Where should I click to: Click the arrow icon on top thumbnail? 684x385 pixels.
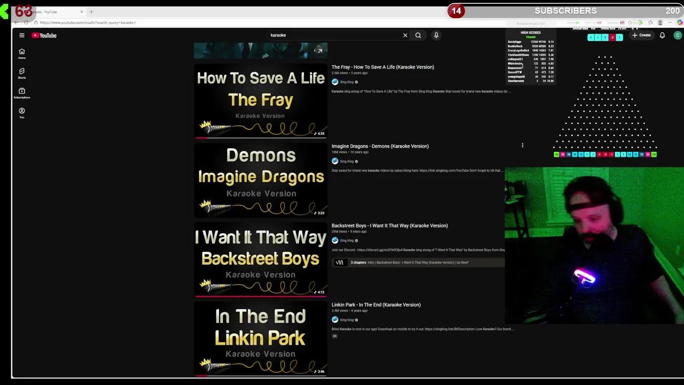pos(319,51)
